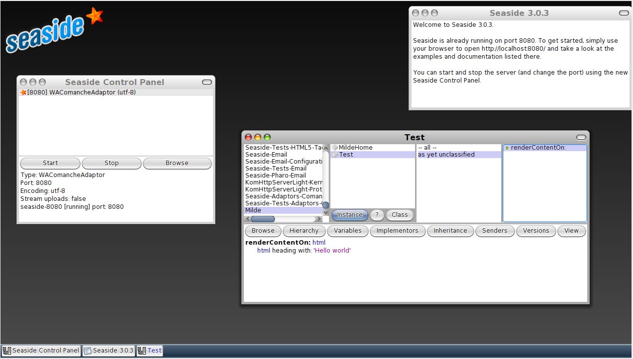This screenshot has width=633, height=359.
Task: Select the Test class in class list
Action: point(373,155)
